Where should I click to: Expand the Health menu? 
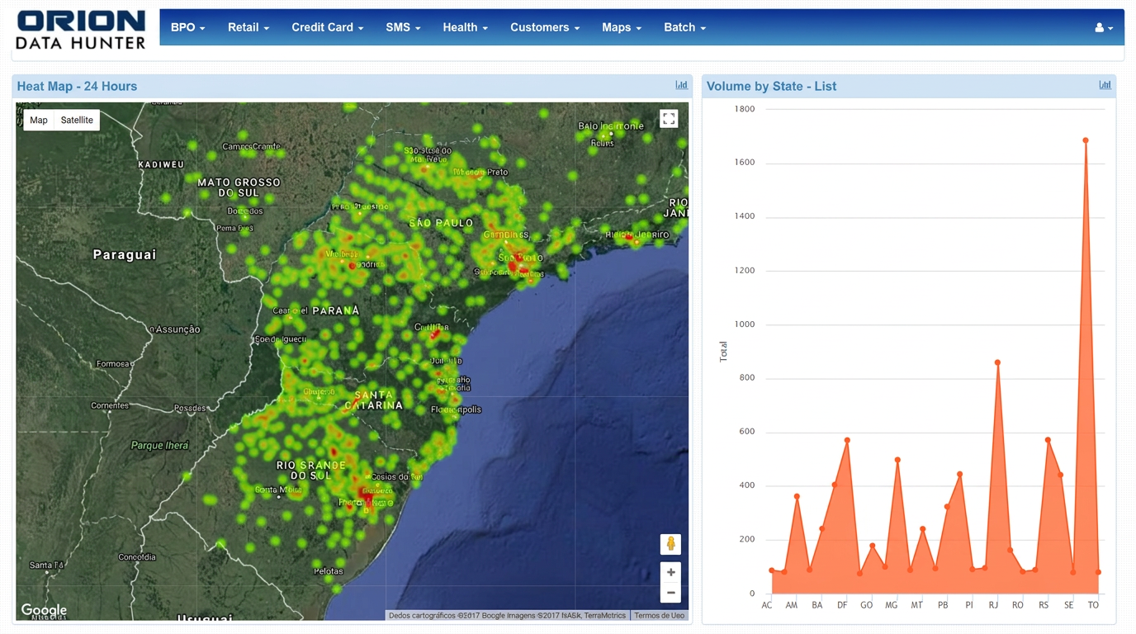[465, 27]
